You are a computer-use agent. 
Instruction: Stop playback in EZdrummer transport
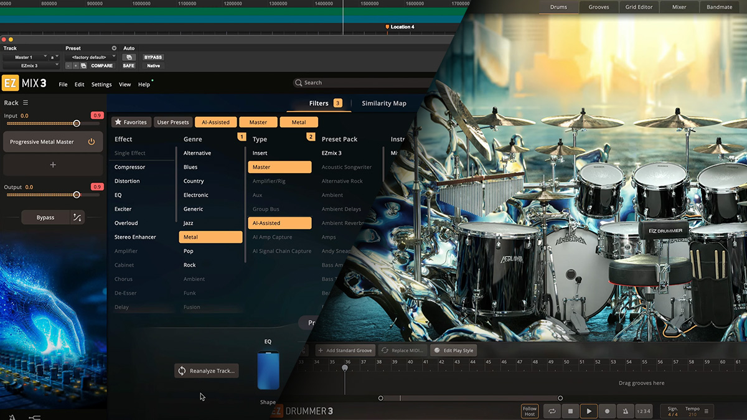pyautogui.click(x=570, y=411)
